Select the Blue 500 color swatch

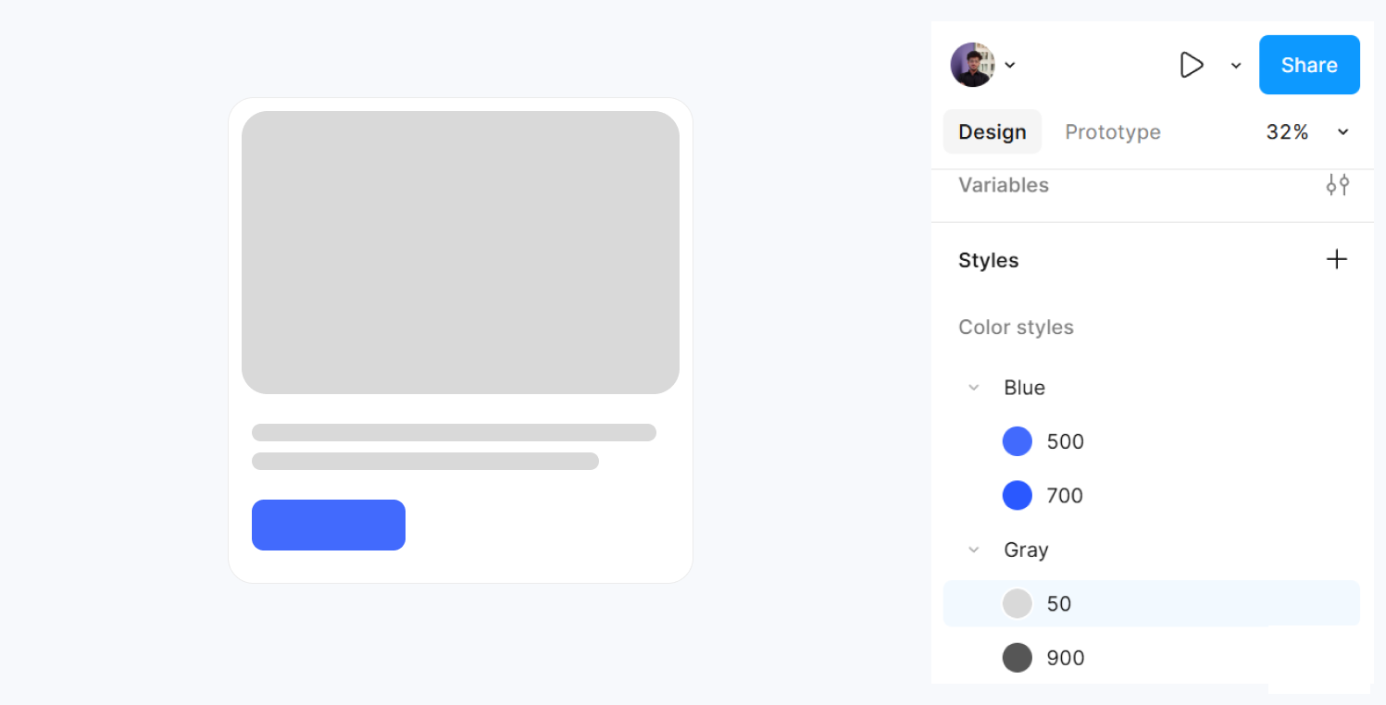point(1018,441)
